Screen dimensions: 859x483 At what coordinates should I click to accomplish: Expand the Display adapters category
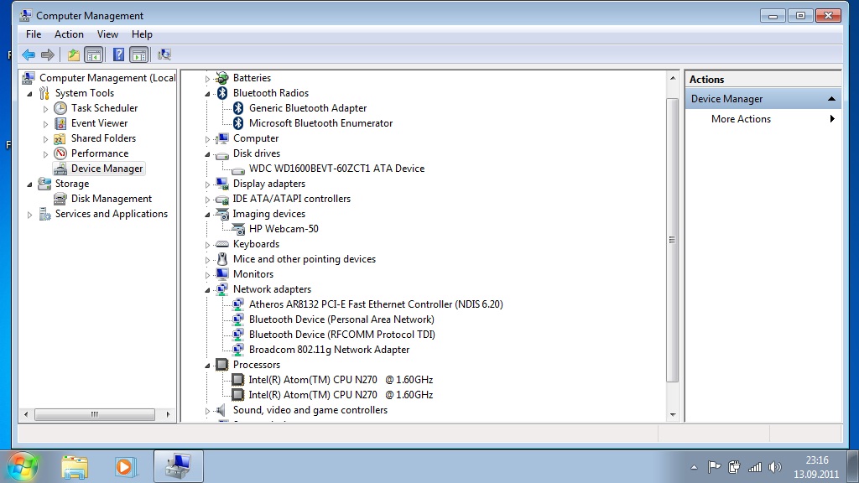pos(207,184)
